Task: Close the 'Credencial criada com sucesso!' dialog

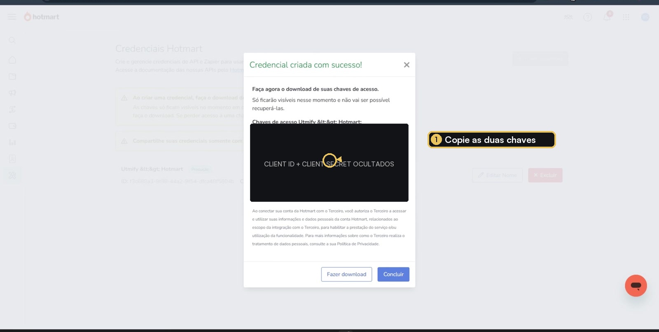Action: 407,65
